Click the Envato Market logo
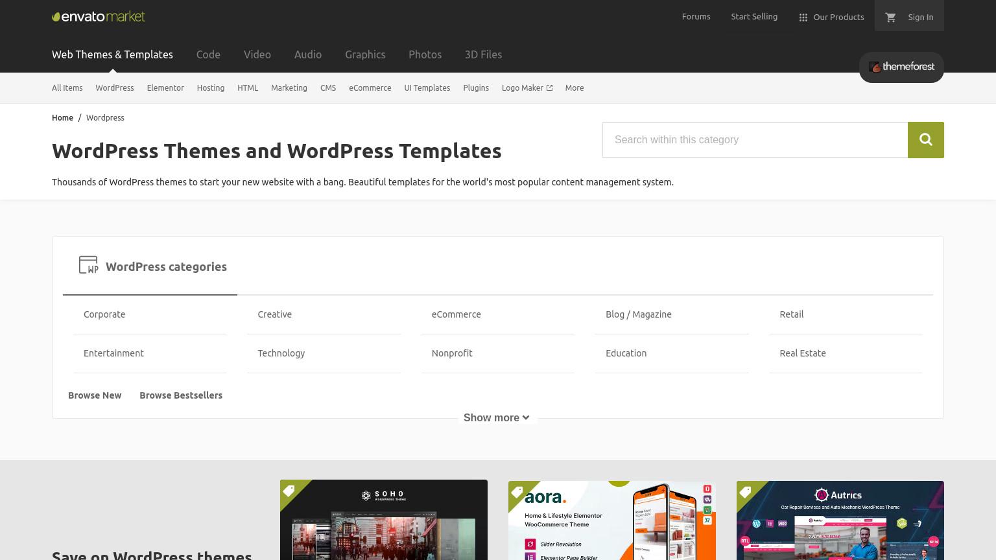This screenshot has height=560, width=996. click(99, 16)
